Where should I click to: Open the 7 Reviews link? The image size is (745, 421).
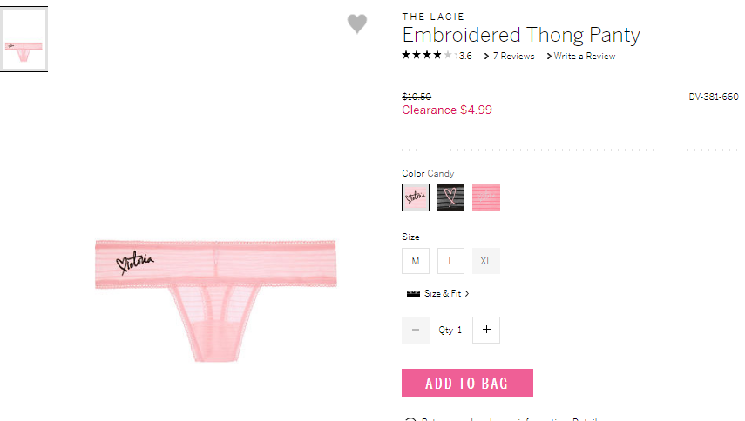pos(513,57)
